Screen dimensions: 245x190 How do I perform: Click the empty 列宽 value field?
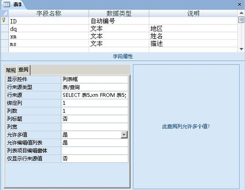click(x=95, y=127)
